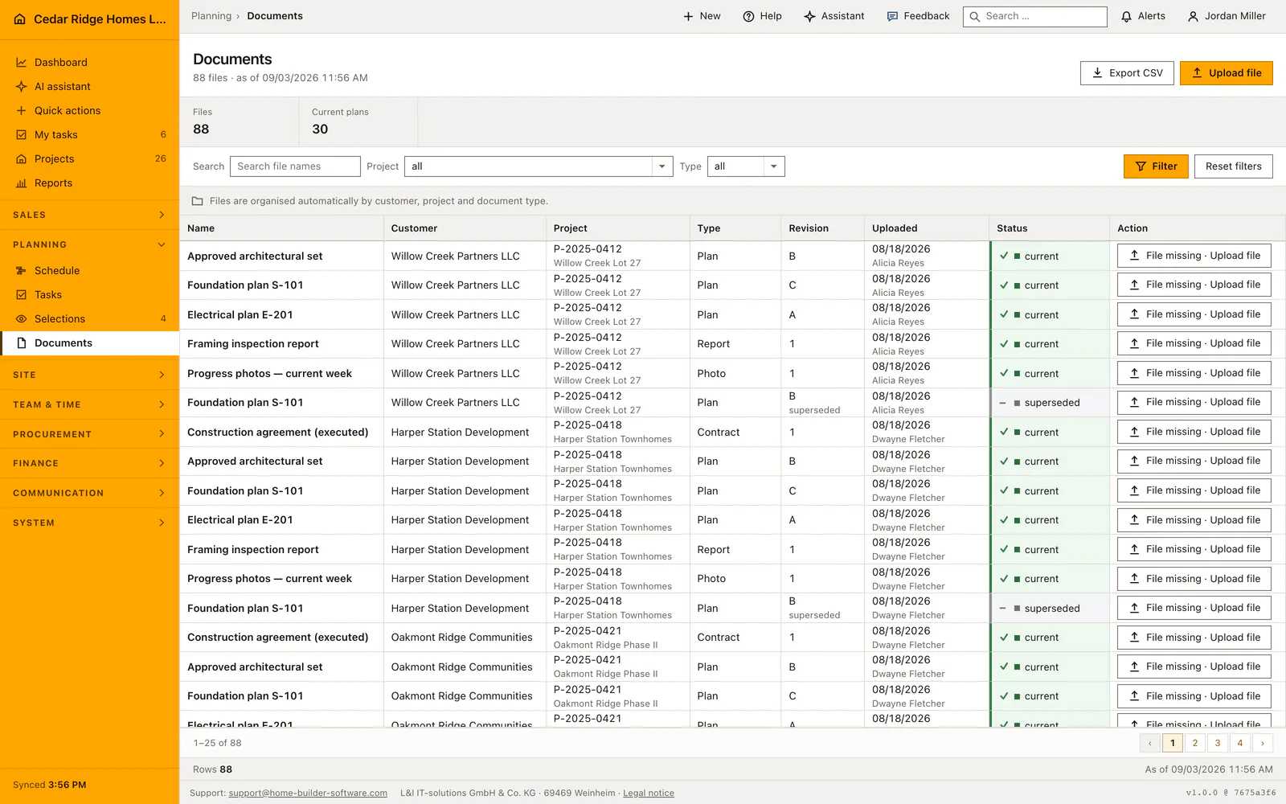Click the AI assistant sparkle icon in sidebar
1286x804 pixels.
(22, 87)
